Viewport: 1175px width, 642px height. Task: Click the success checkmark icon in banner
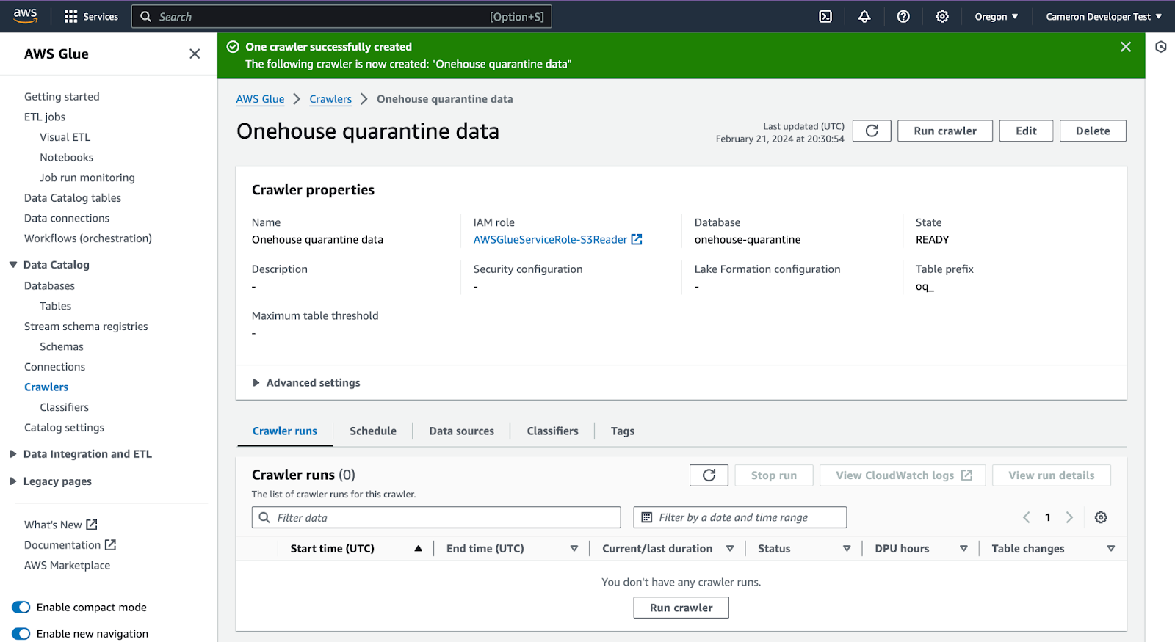coord(233,47)
